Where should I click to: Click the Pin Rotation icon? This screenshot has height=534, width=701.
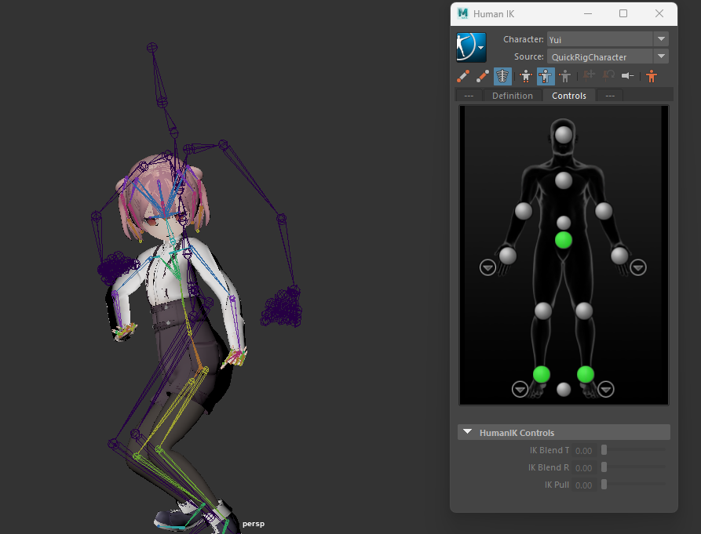pos(608,76)
